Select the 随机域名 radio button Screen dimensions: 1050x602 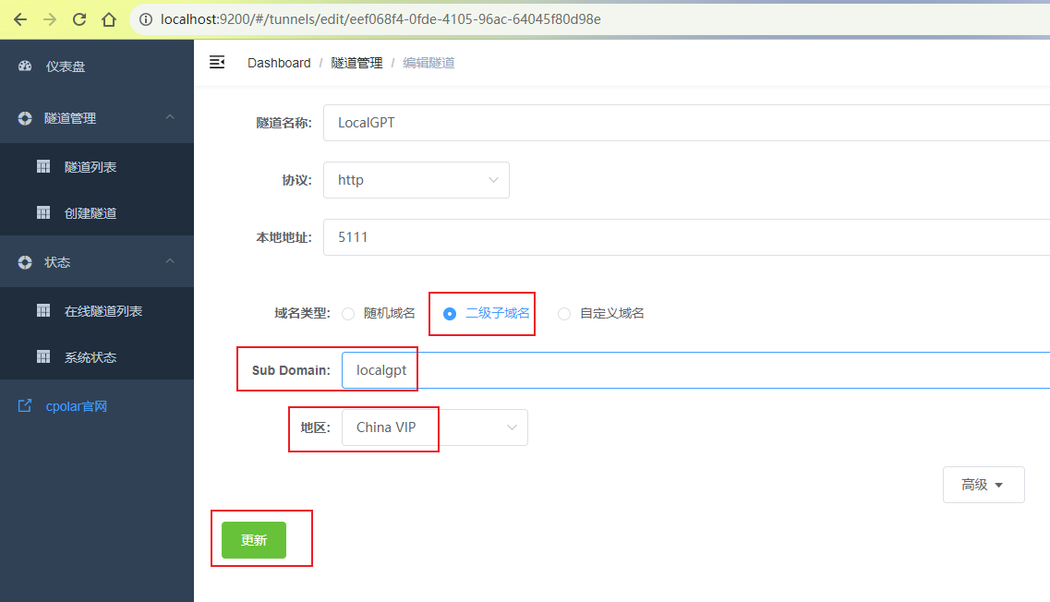348,314
